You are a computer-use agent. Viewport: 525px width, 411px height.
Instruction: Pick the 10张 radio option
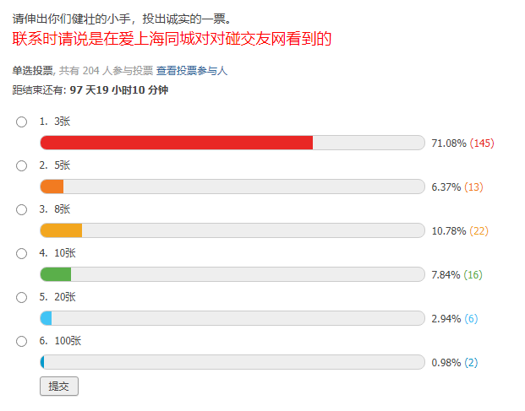(21, 253)
